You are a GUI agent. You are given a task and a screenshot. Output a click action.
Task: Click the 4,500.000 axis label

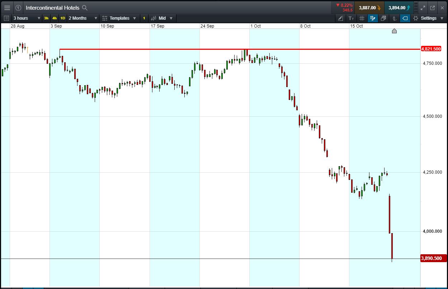point(432,116)
